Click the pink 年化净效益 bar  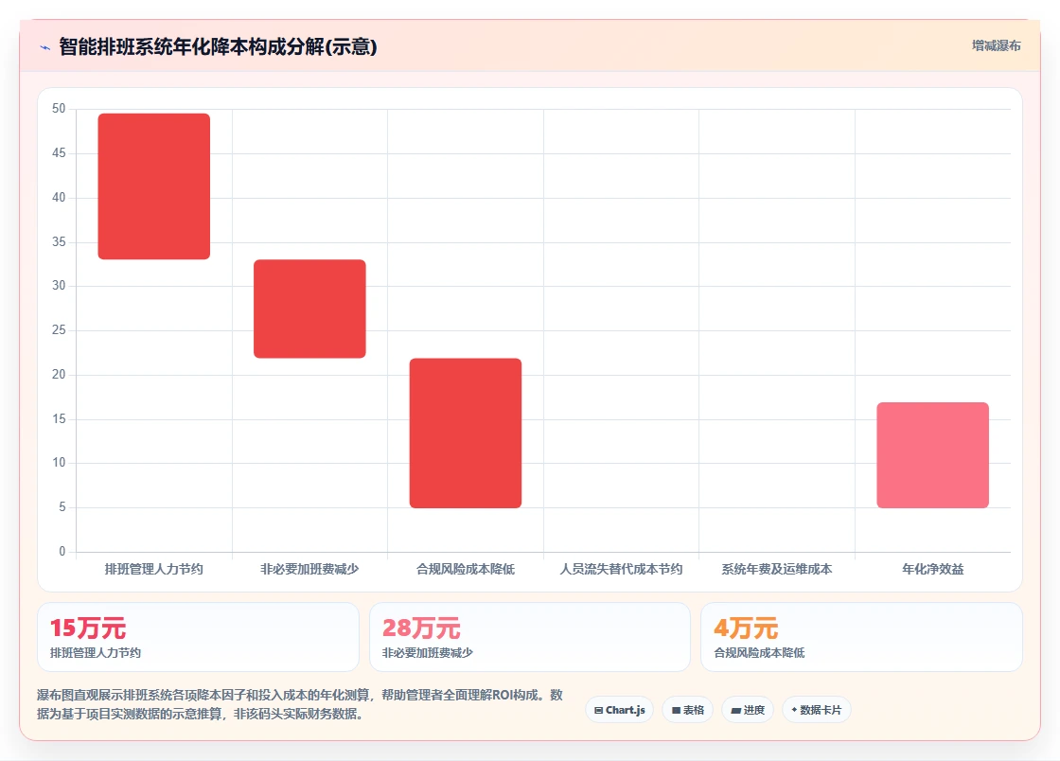(x=933, y=455)
